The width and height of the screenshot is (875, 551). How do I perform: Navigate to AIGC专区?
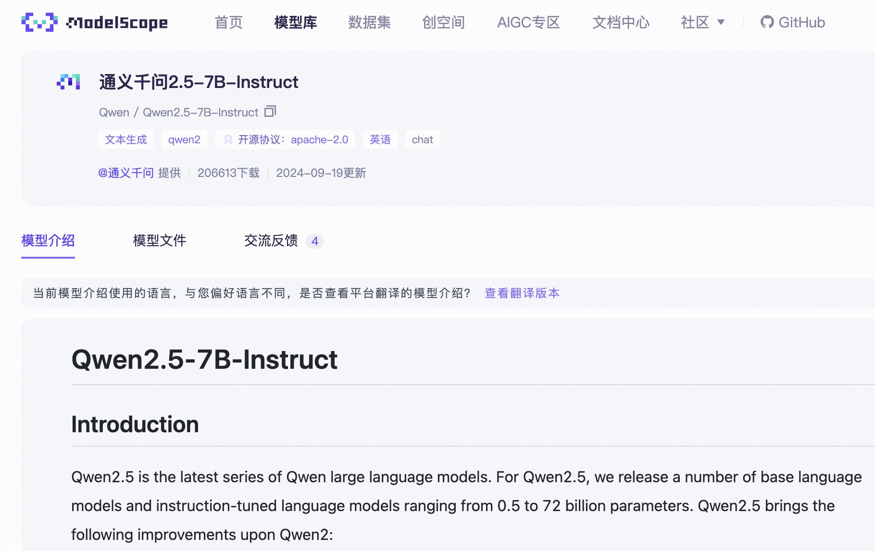[528, 22]
